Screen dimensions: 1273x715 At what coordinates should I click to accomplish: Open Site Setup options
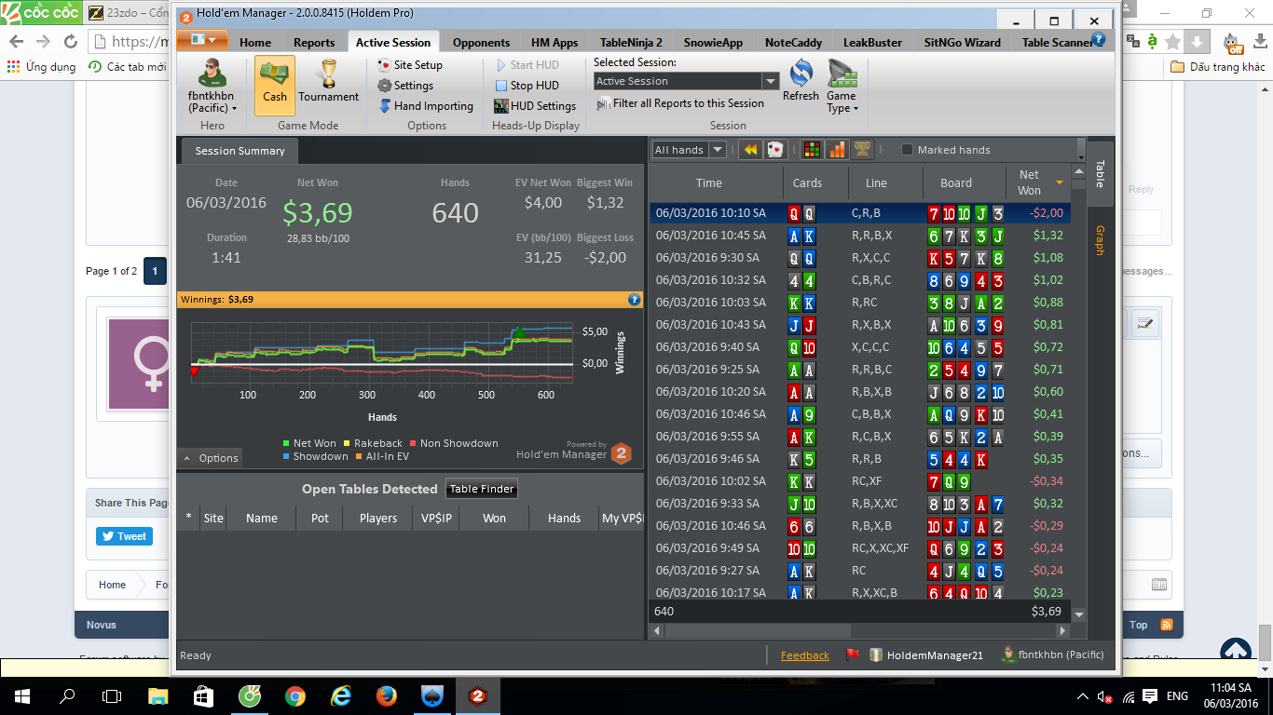(x=410, y=65)
